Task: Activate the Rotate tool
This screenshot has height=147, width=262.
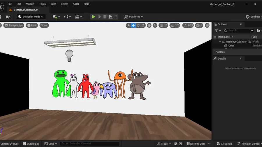Action: (138, 25)
